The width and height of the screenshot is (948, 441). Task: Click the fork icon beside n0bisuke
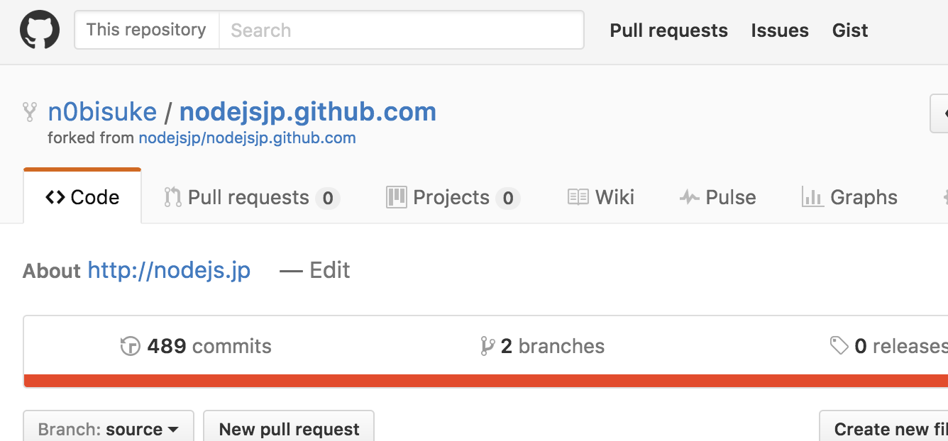(30, 112)
